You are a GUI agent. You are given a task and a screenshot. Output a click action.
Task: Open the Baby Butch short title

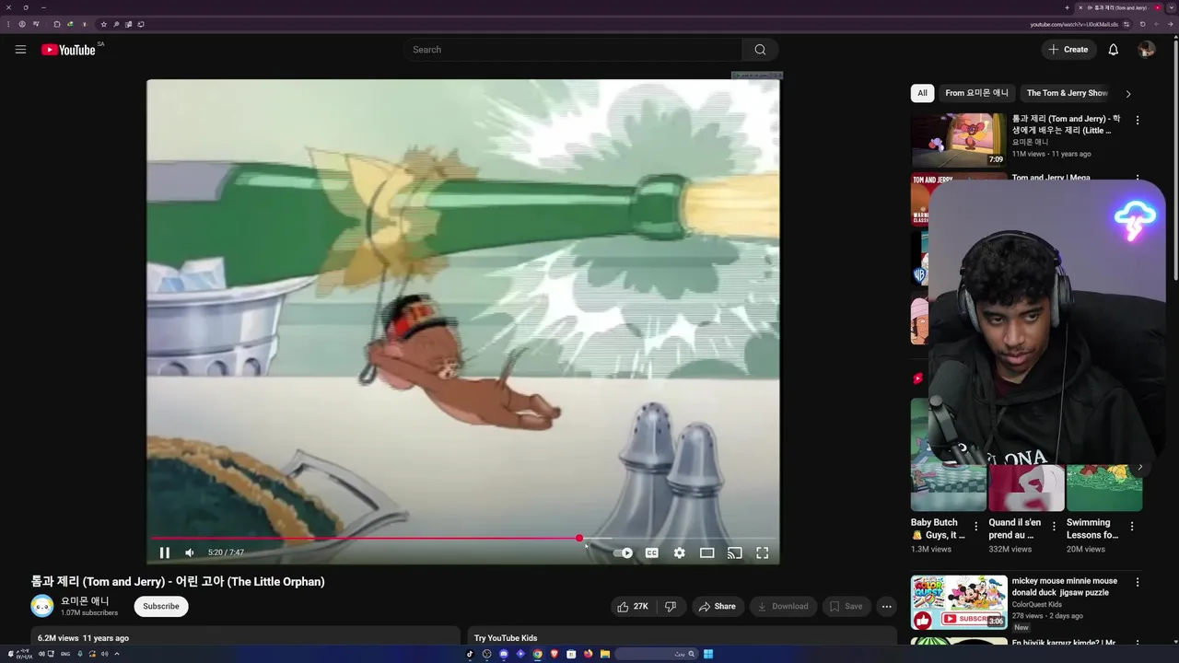pos(938,529)
